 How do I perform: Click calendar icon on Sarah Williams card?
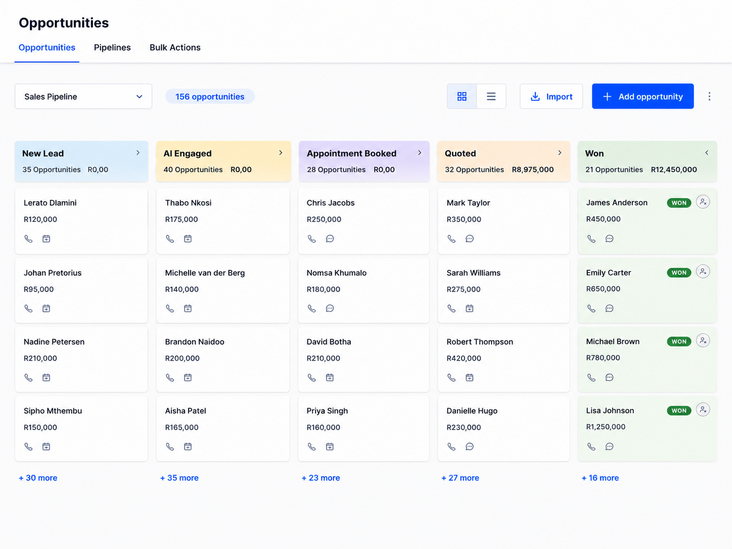click(x=470, y=308)
